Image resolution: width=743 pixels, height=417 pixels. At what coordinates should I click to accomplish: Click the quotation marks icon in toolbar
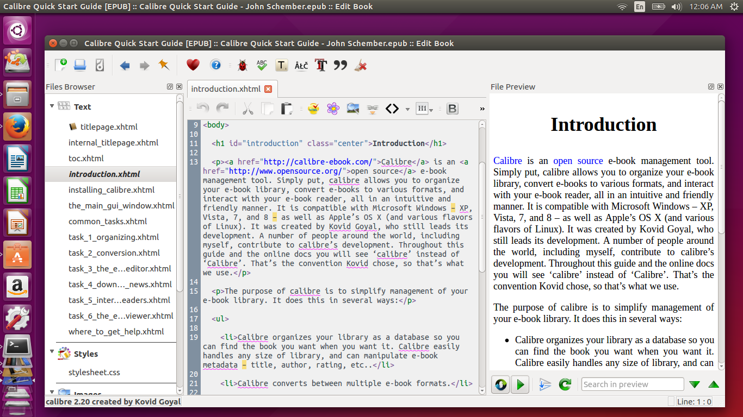pos(340,65)
